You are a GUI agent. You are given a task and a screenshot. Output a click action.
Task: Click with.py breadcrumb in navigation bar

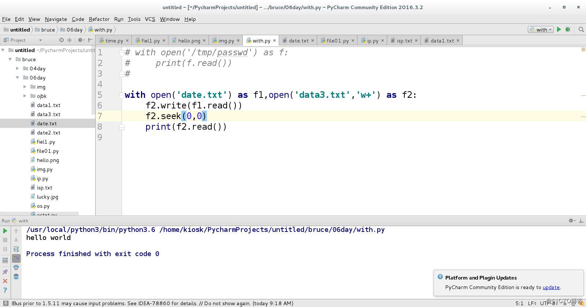coord(100,30)
